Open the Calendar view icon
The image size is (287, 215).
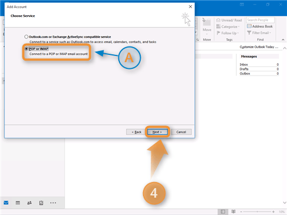coord(18,203)
